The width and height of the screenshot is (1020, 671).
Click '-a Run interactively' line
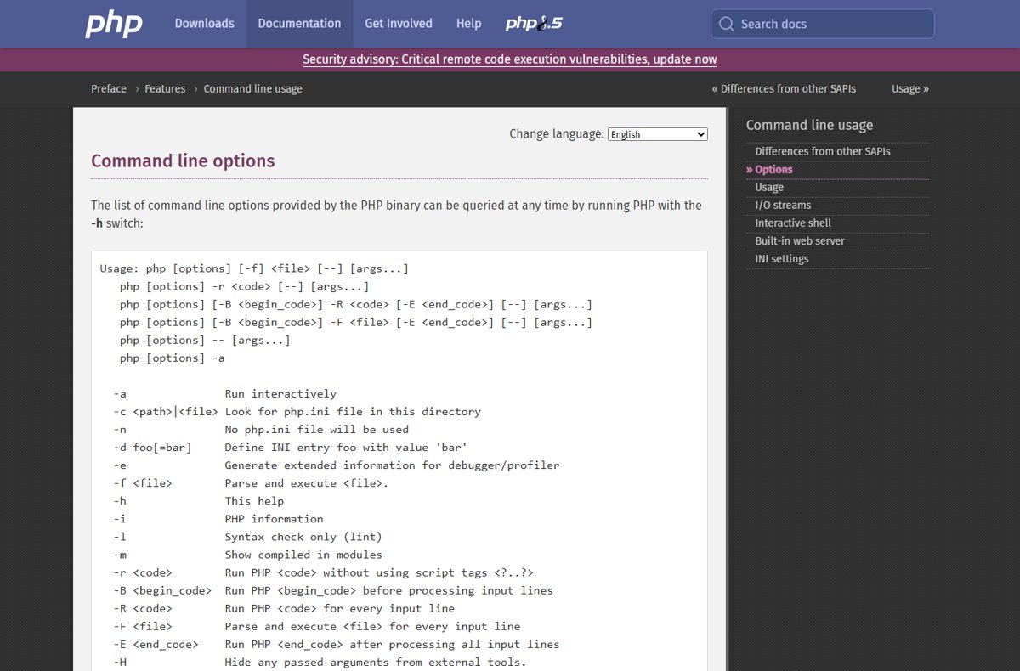[x=224, y=393]
